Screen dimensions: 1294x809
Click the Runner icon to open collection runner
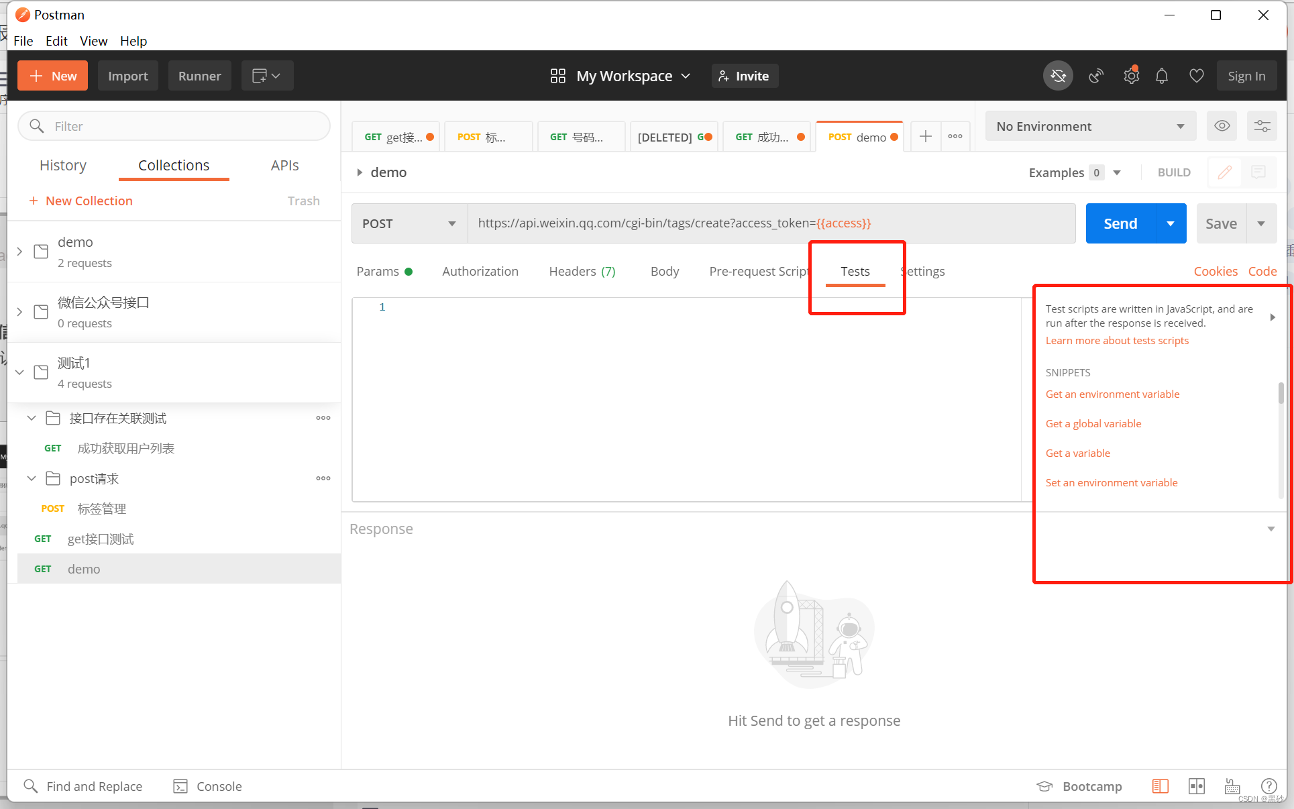(199, 76)
